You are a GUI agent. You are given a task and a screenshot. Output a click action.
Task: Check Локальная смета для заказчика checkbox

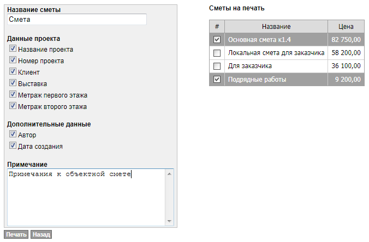coord(217,53)
